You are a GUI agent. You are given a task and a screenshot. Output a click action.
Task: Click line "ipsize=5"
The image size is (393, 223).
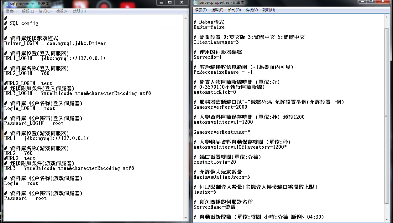coord(205,192)
